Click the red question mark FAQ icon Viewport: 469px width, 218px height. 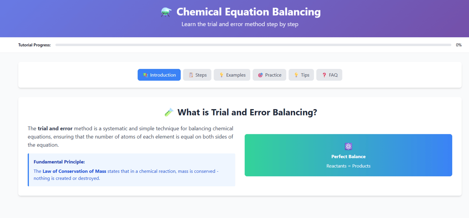(x=324, y=75)
